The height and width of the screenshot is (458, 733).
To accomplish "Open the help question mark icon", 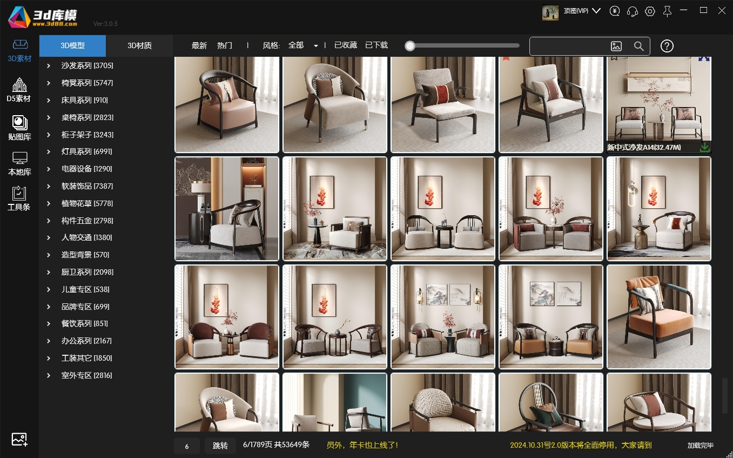I will tap(667, 47).
